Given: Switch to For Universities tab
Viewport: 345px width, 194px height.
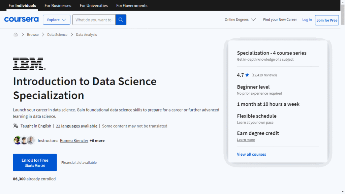Looking at the screenshot, I should (x=94, y=5).
